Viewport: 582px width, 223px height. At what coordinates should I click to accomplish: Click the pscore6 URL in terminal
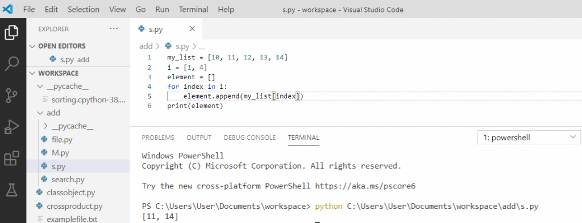(x=365, y=186)
